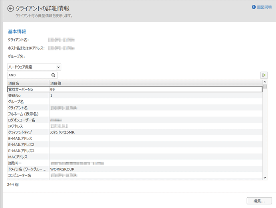Viewport: 276px width, 208px height.
Task: Select the クライアントタイプ row
Action: [x=135, y=132]
